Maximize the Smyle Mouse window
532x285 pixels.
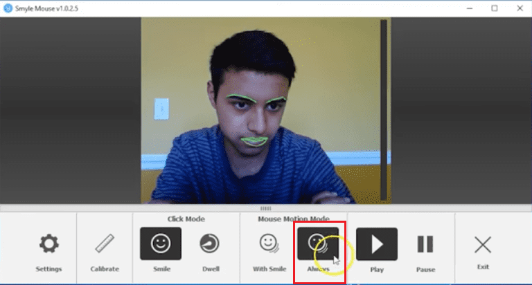(x=494, y=8)
